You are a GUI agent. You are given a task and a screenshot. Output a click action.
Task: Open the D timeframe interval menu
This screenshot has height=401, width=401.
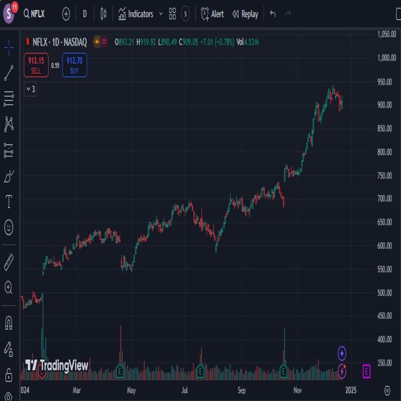[84, 14]
